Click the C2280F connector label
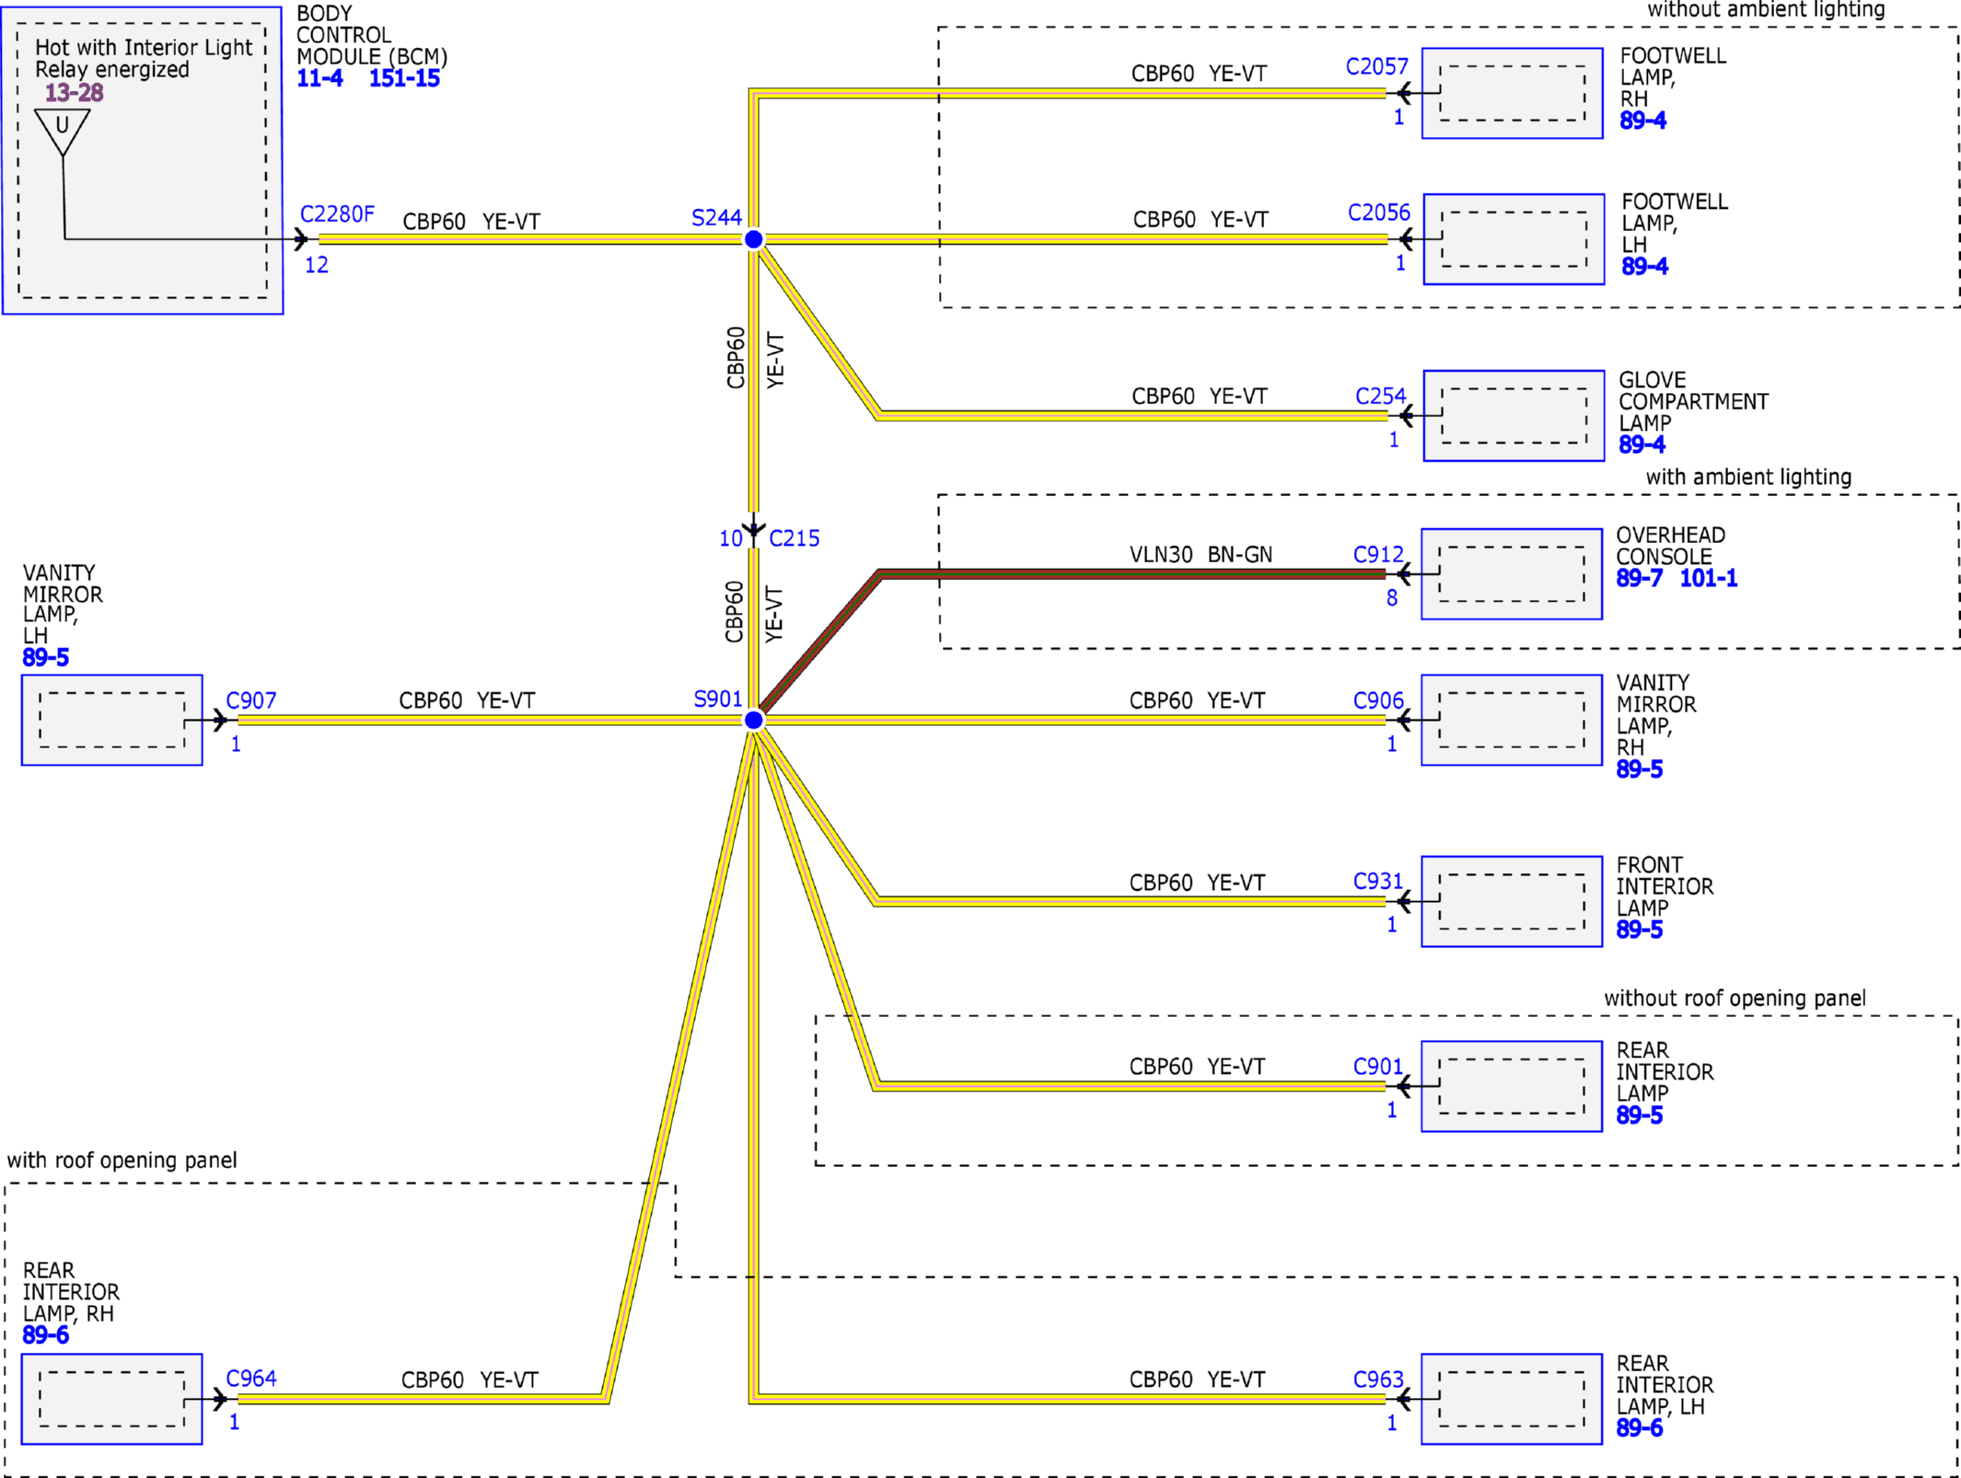This screenshot has height=1478, width=1961. (337, 214)
